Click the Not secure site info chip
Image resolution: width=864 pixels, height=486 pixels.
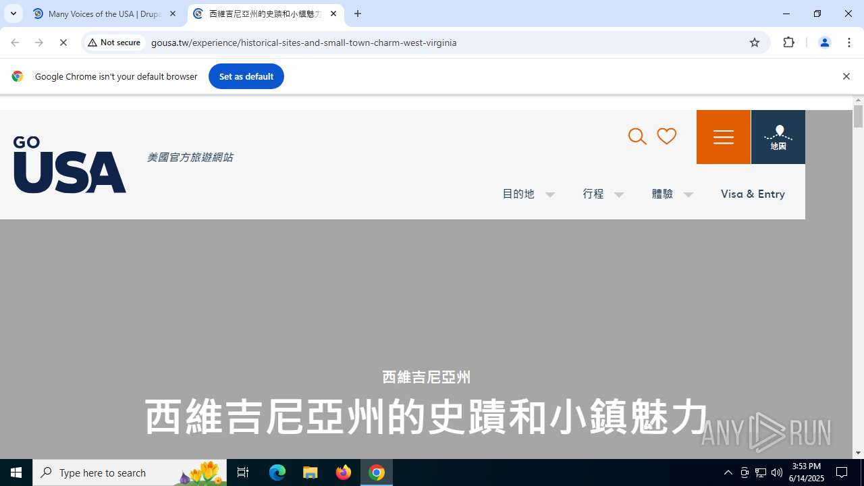114,43
